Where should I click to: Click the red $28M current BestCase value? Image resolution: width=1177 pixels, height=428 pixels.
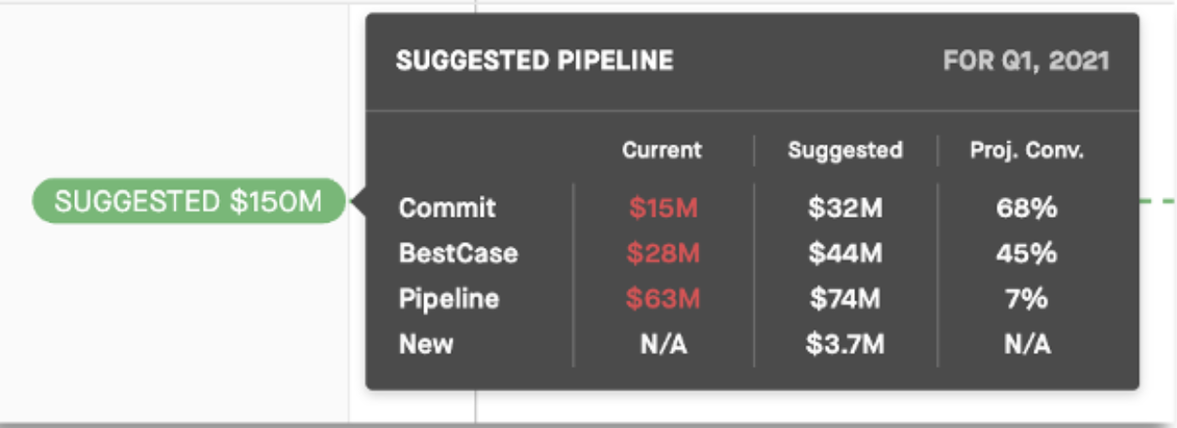tap(664, 253)
